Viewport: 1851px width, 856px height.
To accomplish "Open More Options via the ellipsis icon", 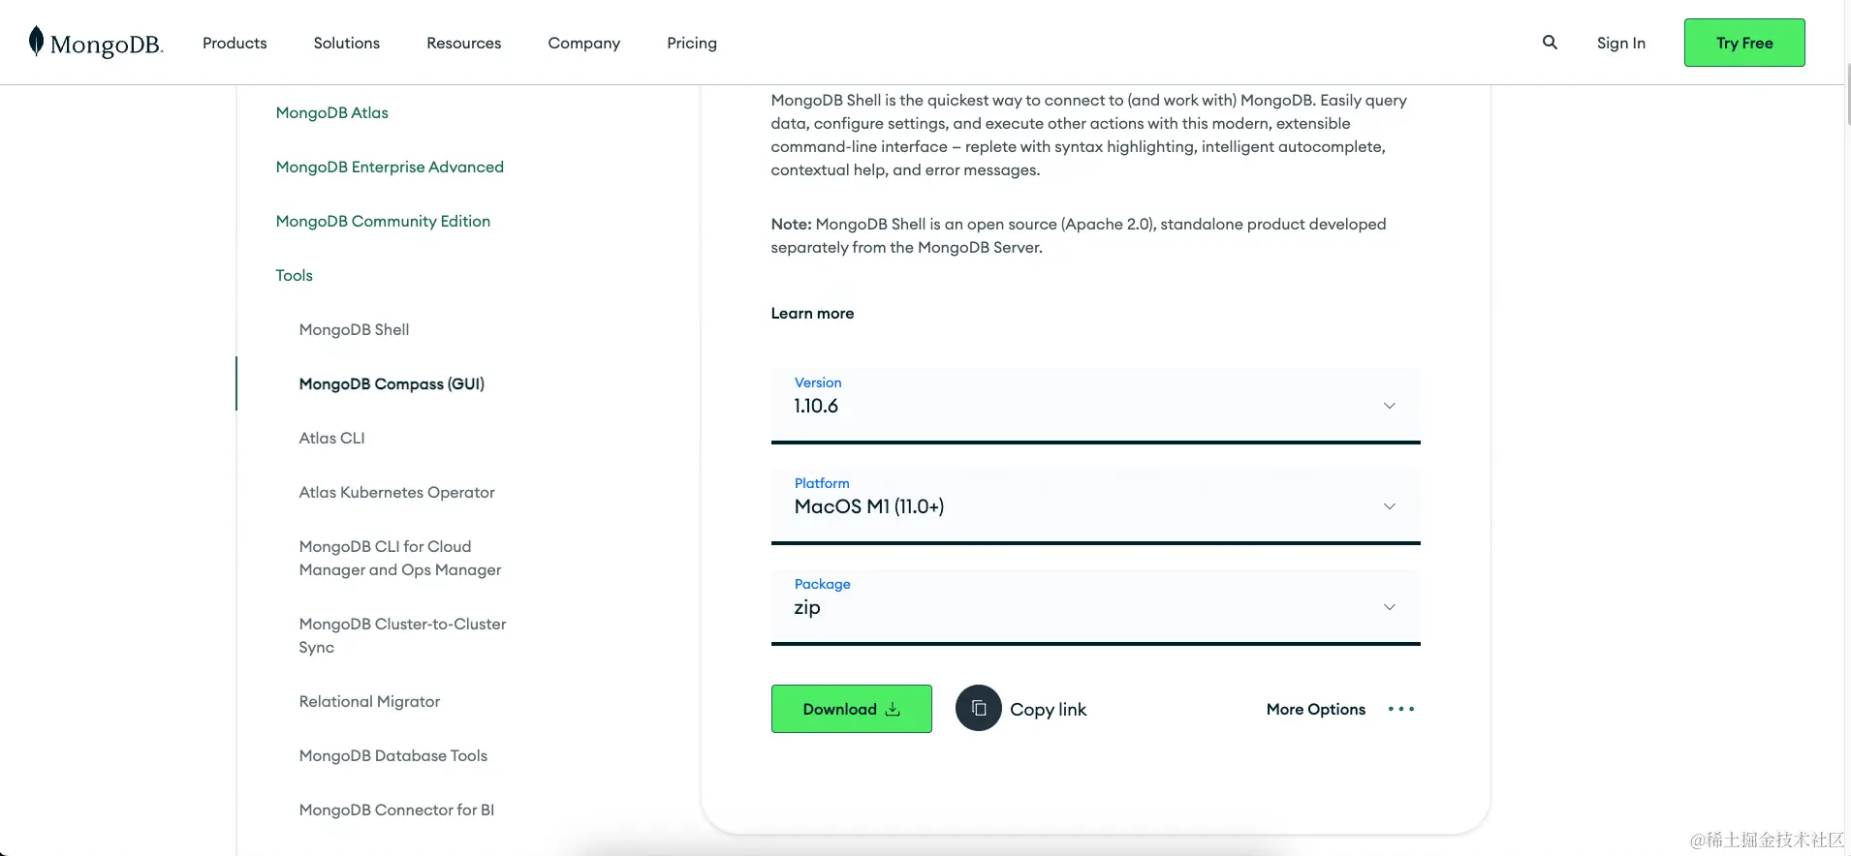I will [x=1401, y=709].
